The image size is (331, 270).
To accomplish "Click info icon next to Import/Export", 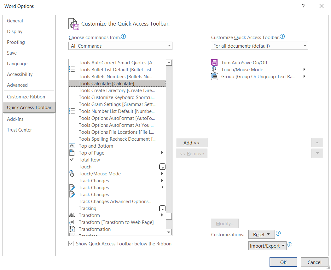I will tap(290, 245).
